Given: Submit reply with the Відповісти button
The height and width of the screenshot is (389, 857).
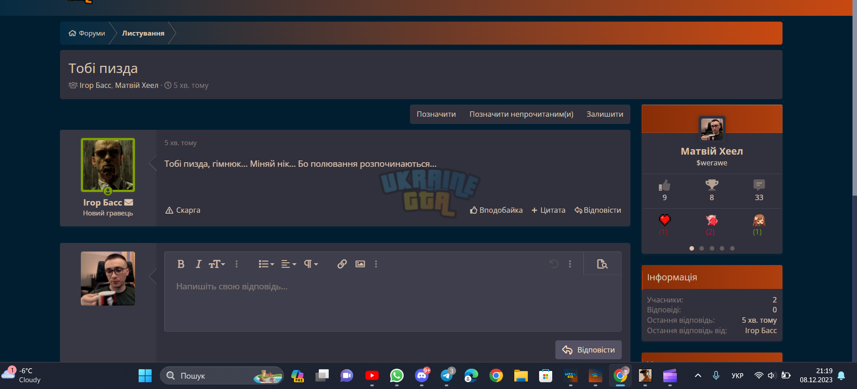Looking at the screenshot, I should click(588, 350).
